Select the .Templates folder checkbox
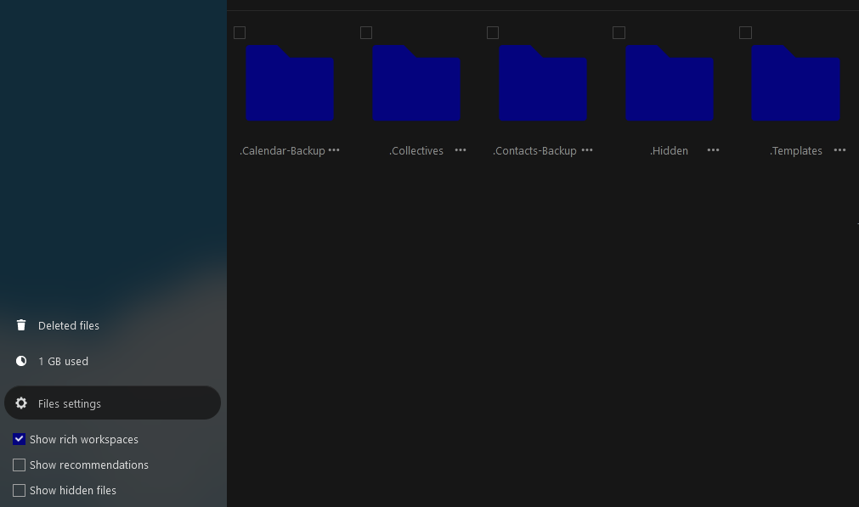The height and width of the screenshot is (507, 859). 746,32
